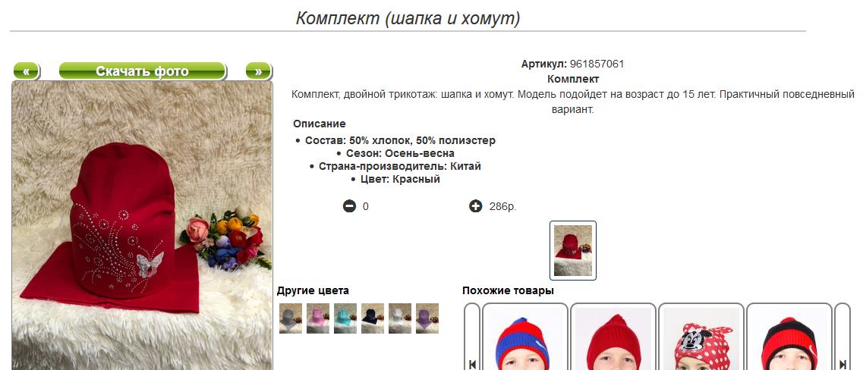This screenshot has width=863, height=370.
Task: Select the small red set photo thumbnail
Action: click(x=573, y=251)
